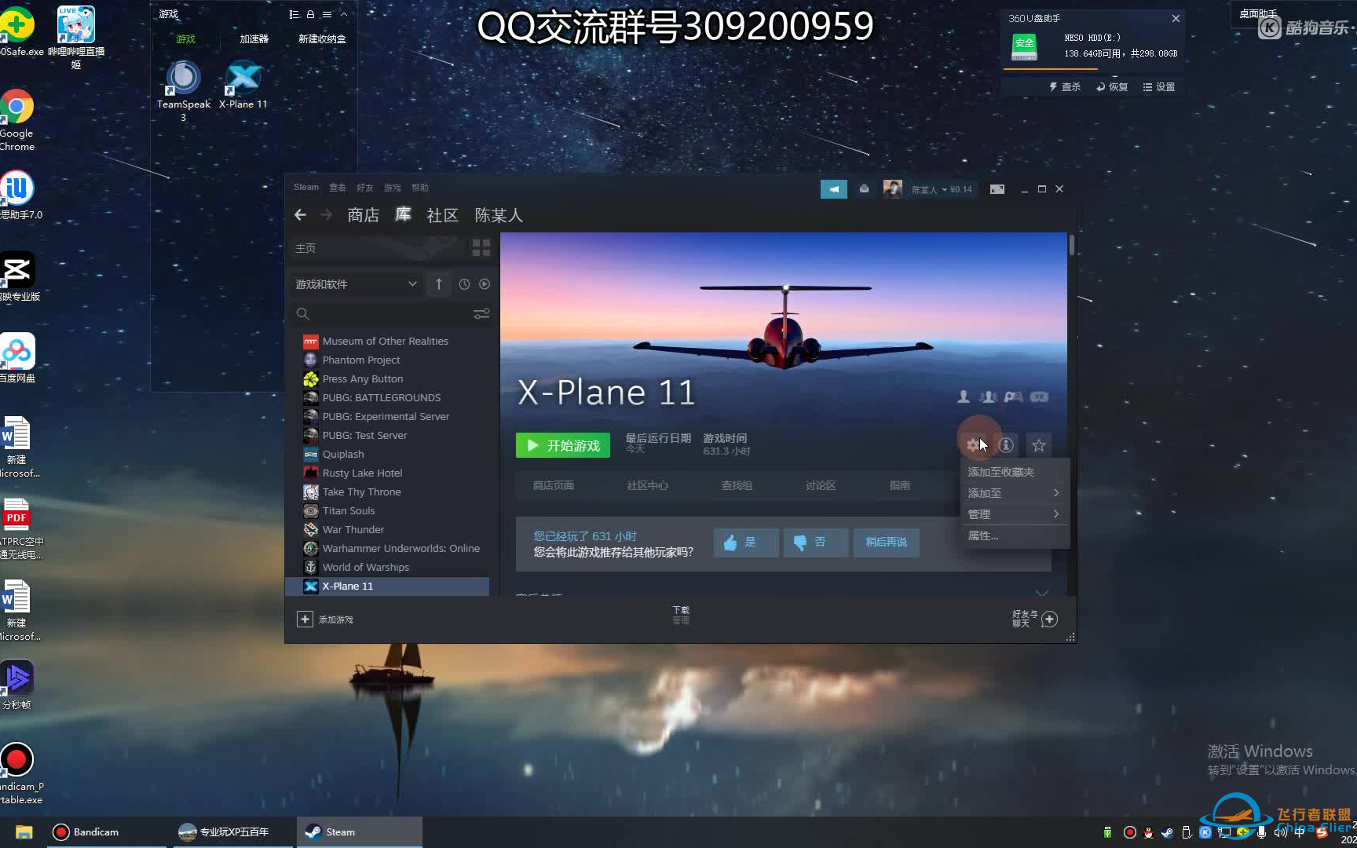1357x848 pixels.
Task: Click the 稍后再说 button
Action: [x=887, y=543]
